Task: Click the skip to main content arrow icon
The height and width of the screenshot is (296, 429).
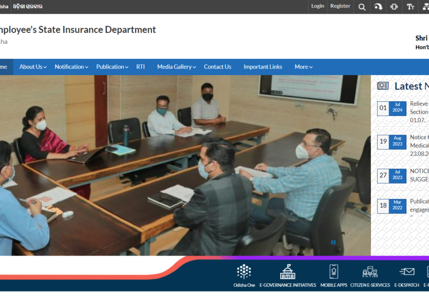Action: (378, 7)
